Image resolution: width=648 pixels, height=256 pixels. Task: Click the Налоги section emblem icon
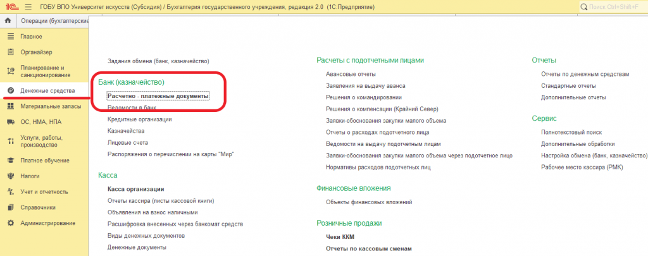[11, 176]
